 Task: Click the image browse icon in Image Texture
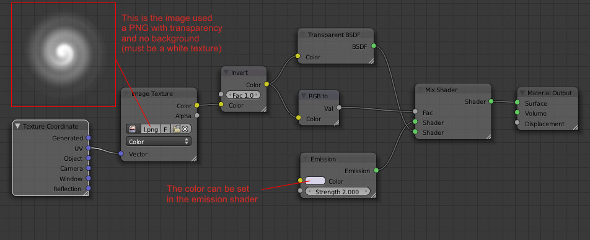(132, 129)
